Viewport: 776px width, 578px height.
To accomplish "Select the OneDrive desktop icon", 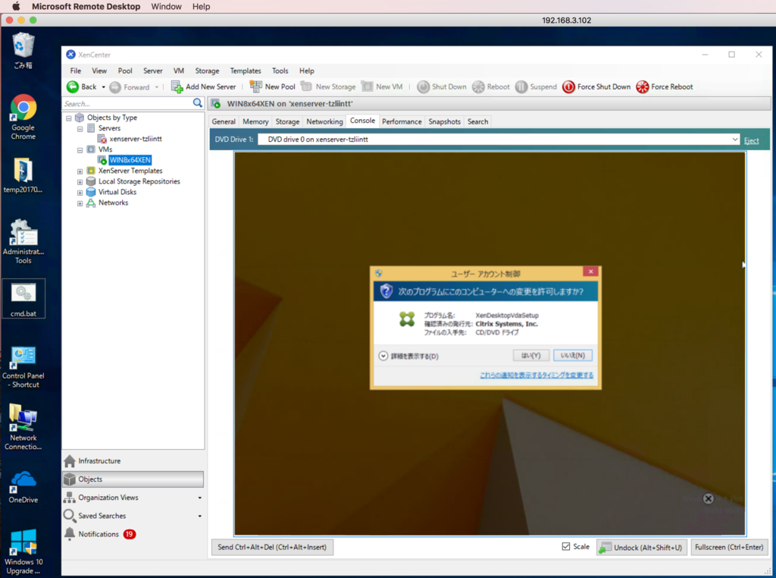I will (23, 488).
